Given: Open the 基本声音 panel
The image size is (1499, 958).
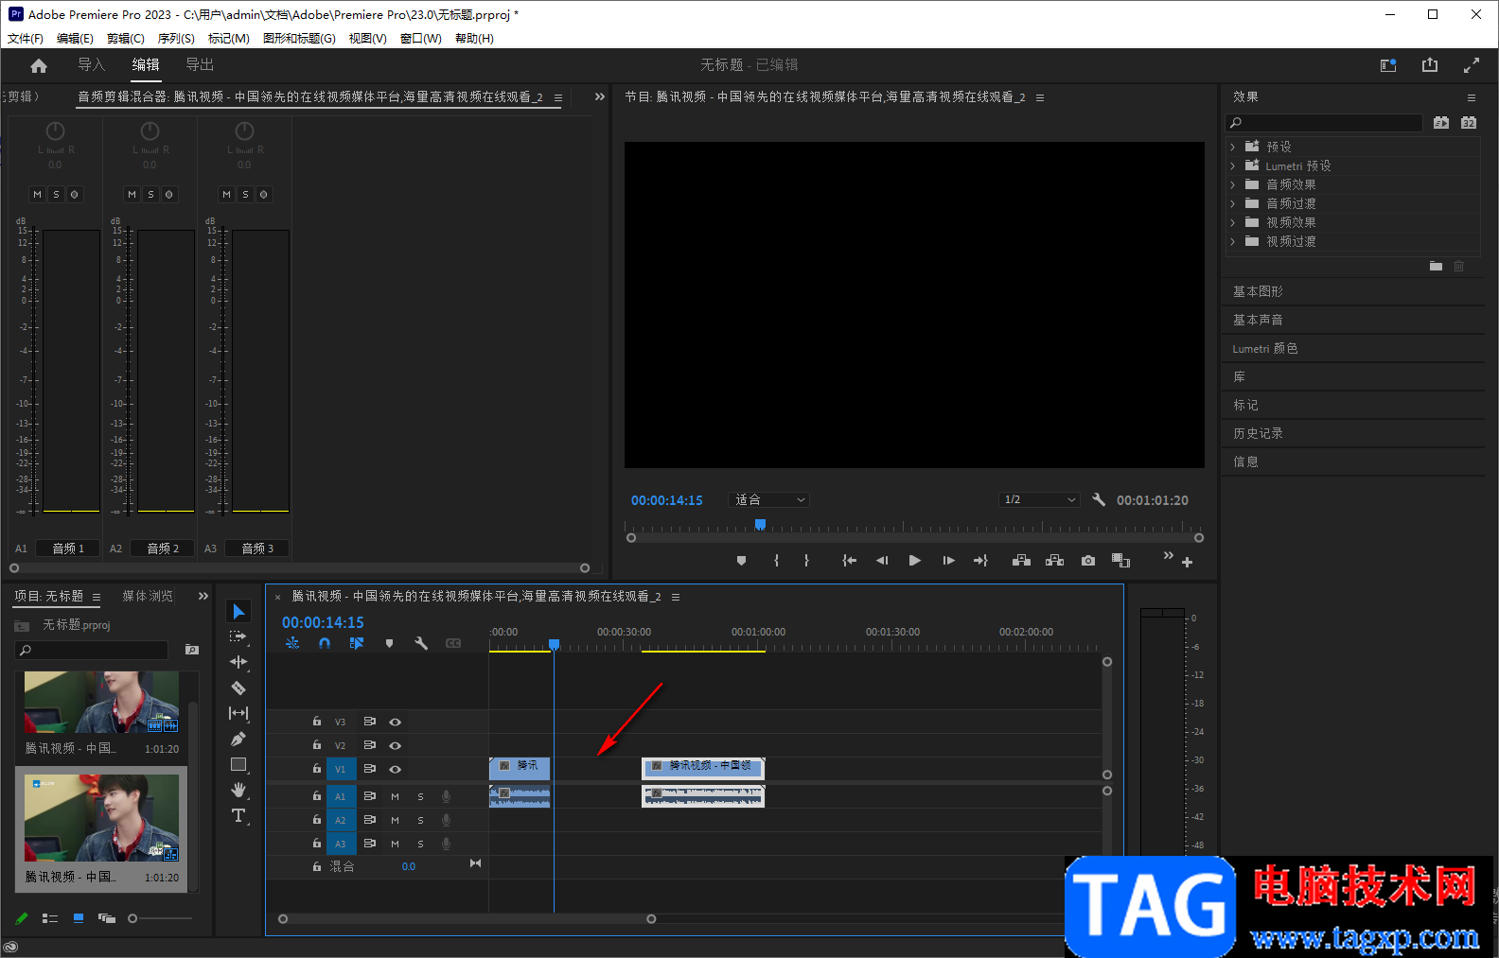Looking at the screenshot, I should click(1258, 320).
